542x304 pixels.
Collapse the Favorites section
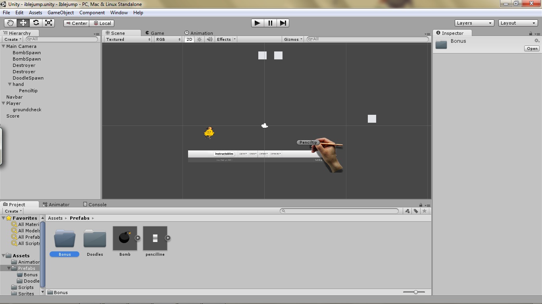3,218
